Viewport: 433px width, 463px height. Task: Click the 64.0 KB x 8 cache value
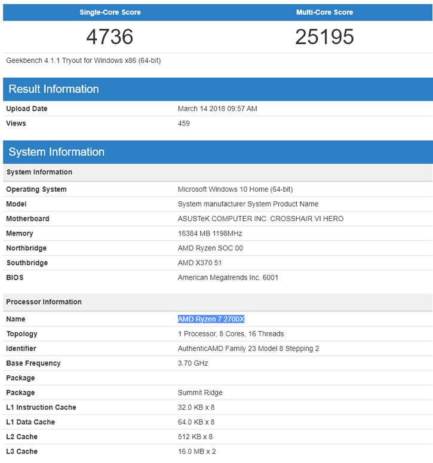pyautogui.click(x=196, y=422)
